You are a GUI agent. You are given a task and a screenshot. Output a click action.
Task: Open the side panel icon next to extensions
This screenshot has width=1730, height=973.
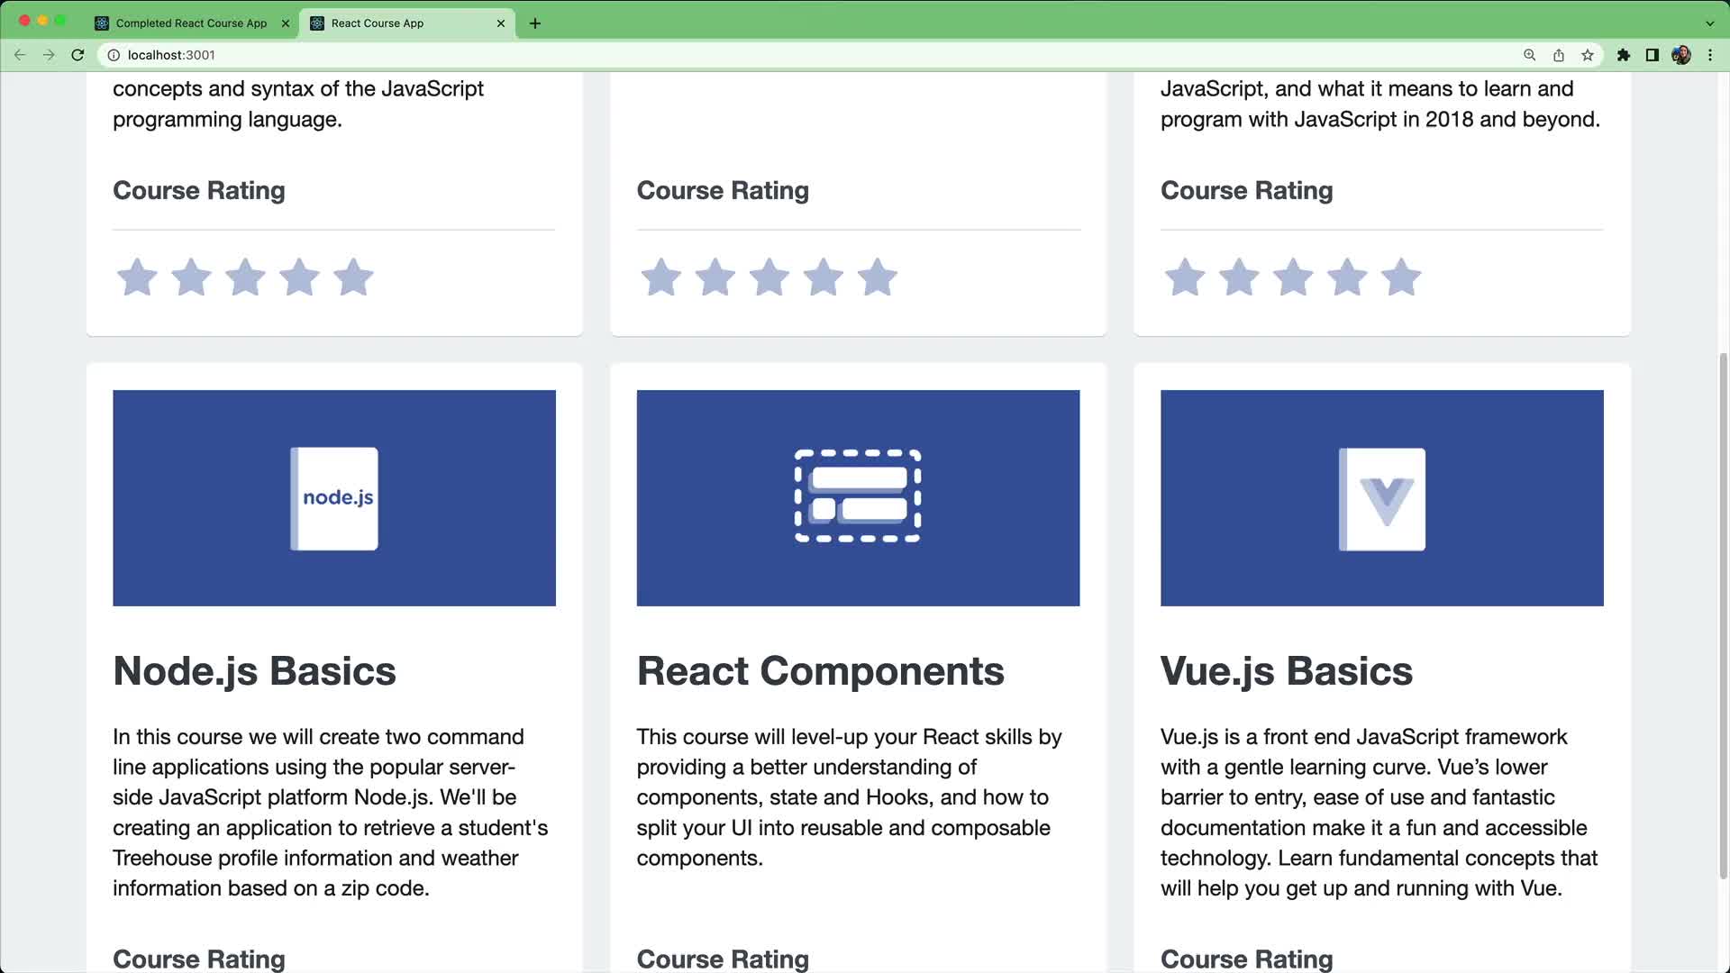click(x=1652, y=55)
